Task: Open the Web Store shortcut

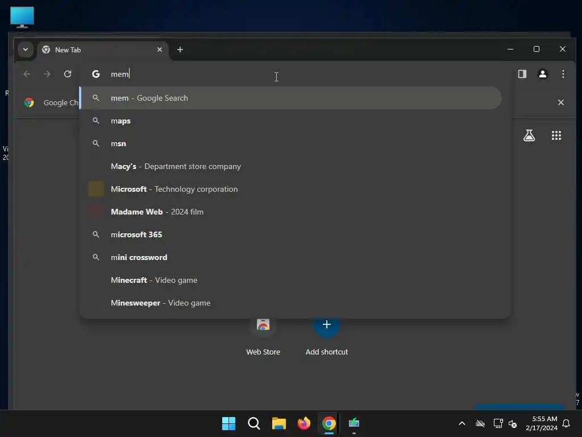Action: tap(263, 336)
